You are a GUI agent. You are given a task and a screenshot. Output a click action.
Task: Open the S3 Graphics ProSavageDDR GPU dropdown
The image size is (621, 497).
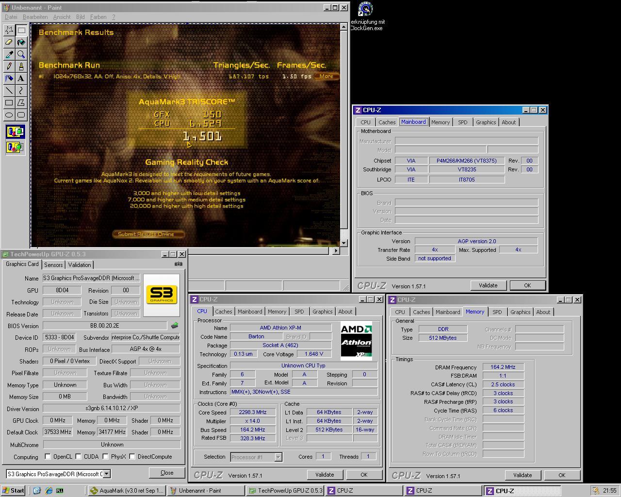pos(107,474)
